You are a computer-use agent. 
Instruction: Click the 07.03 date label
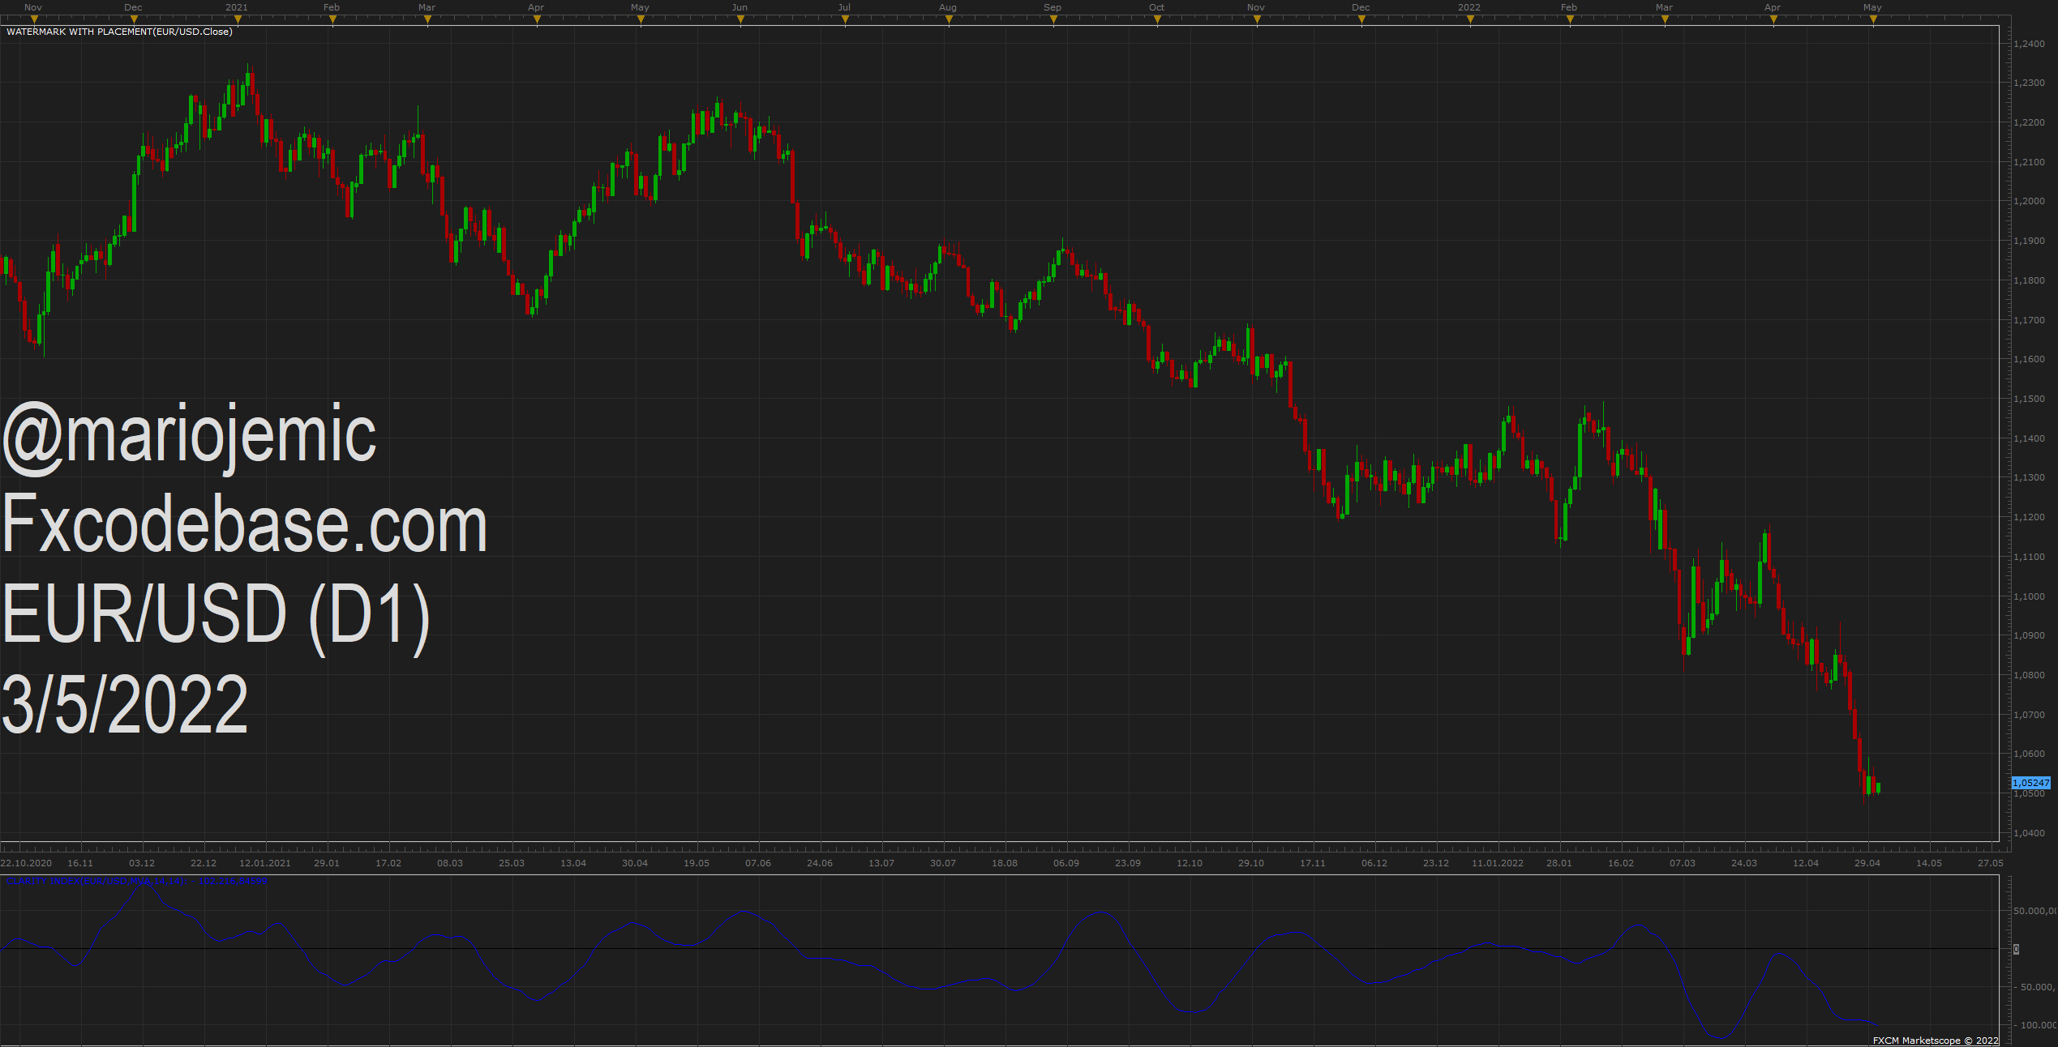[1683, 863]
